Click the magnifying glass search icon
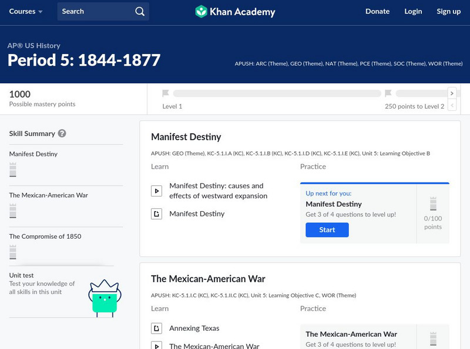470x349 pixels. point(140,11)
